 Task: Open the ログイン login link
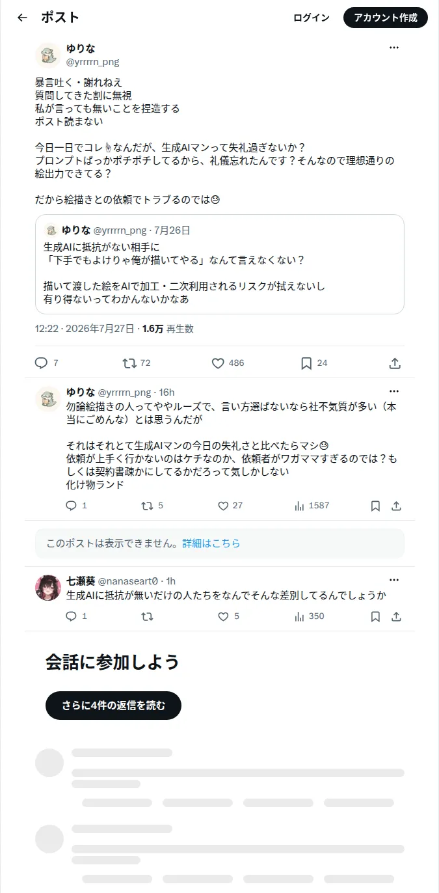coord(312,18)
